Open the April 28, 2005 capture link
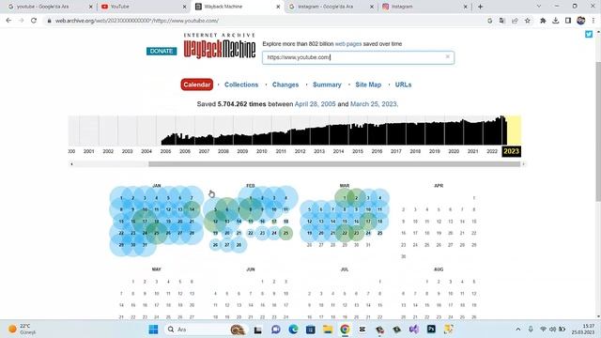Image resolution: width=601 pixels, height=338 pixels. pos(315,104)
